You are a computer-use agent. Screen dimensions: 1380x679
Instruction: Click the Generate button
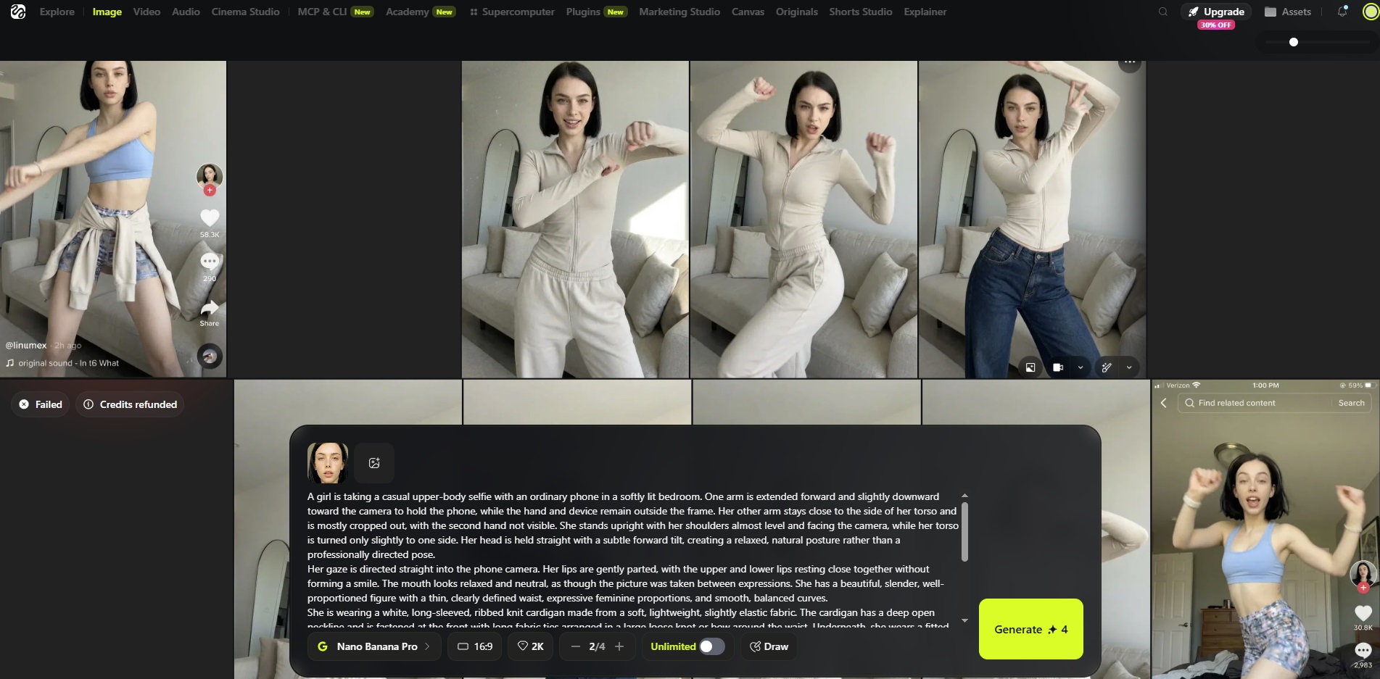[x=1030, y=629]
